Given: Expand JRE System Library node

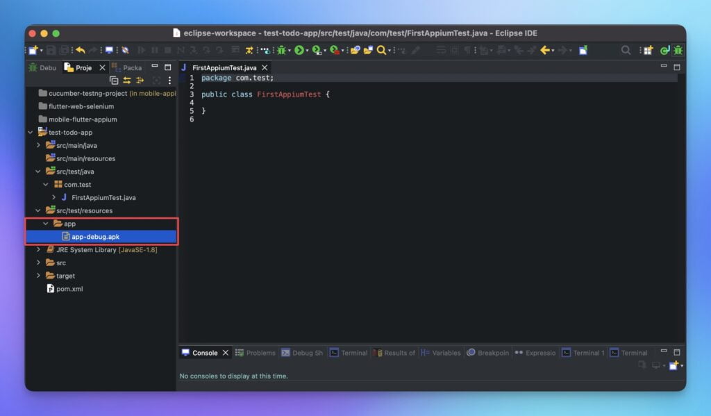Looking at the screenshot, I should pos(39,250).
